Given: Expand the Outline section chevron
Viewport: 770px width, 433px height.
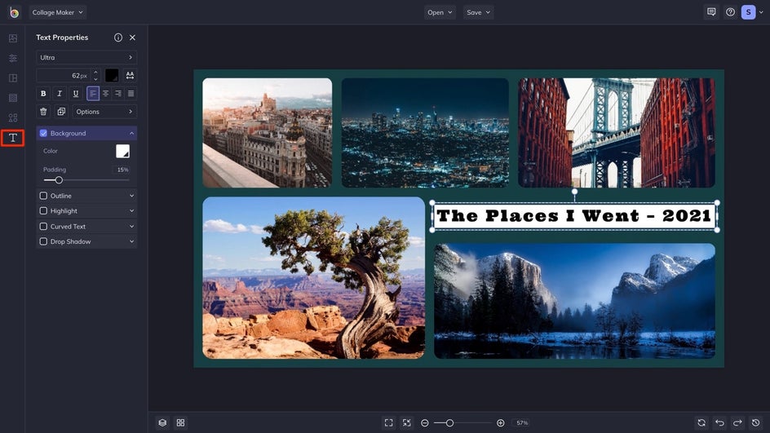Looking at the screenshot, I should [131, 196].
